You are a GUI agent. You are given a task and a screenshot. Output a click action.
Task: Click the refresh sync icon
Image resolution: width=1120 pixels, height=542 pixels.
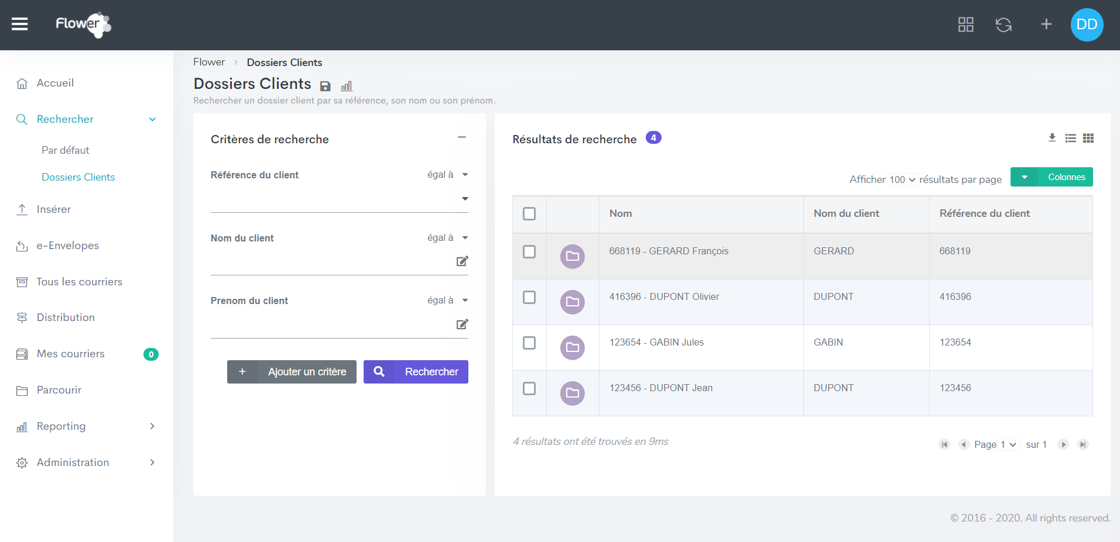1003,25
